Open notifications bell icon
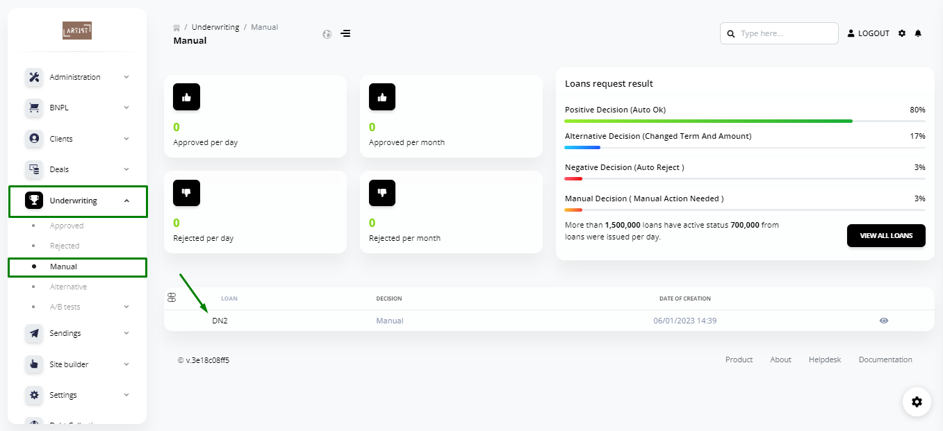The image size is (943, 431). [918, 33]
